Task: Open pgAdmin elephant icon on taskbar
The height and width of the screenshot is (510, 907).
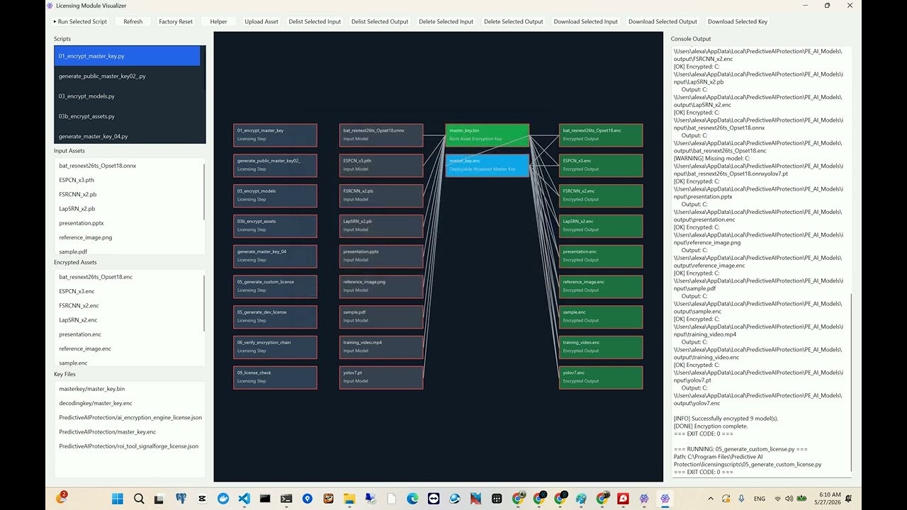Action: click(181, 499)
